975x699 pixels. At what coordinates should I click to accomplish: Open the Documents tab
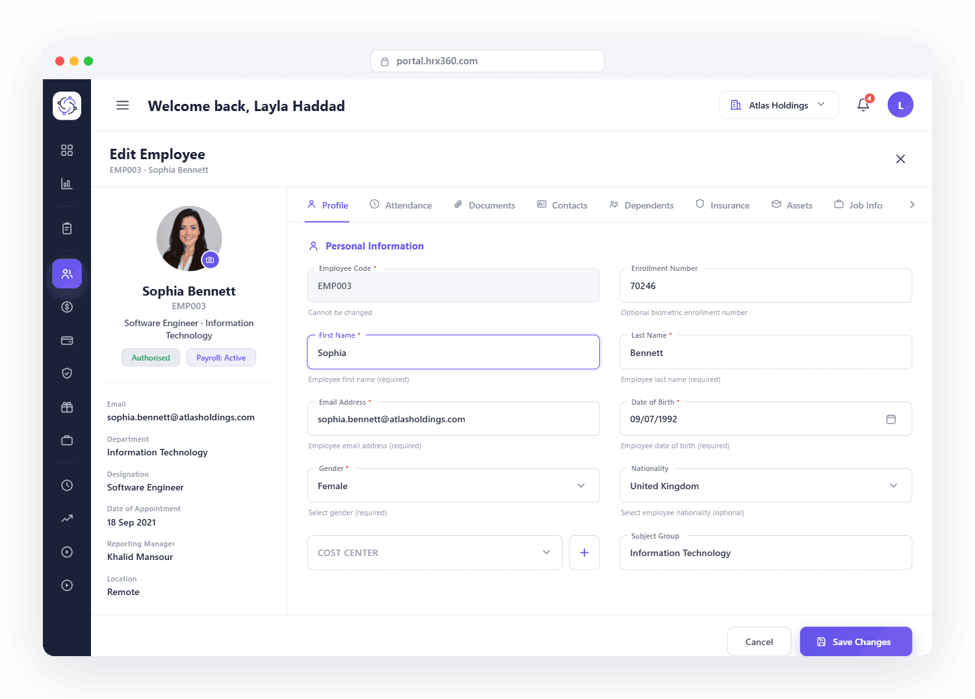pos(484,205)
